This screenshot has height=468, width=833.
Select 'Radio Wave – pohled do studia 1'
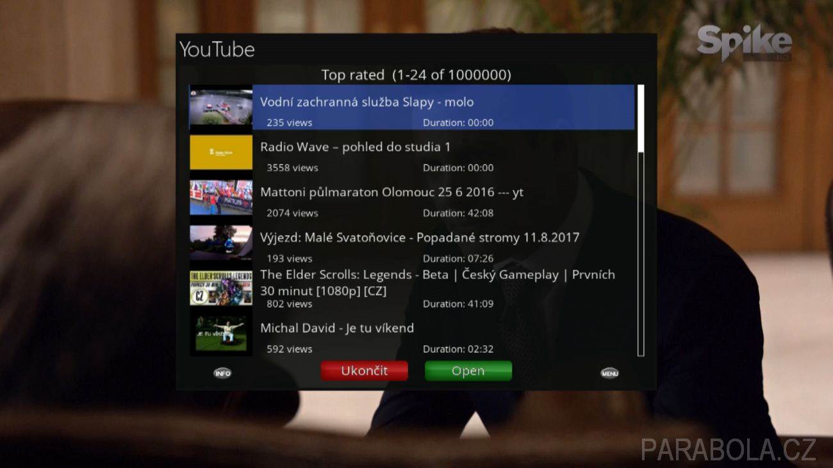355,147
